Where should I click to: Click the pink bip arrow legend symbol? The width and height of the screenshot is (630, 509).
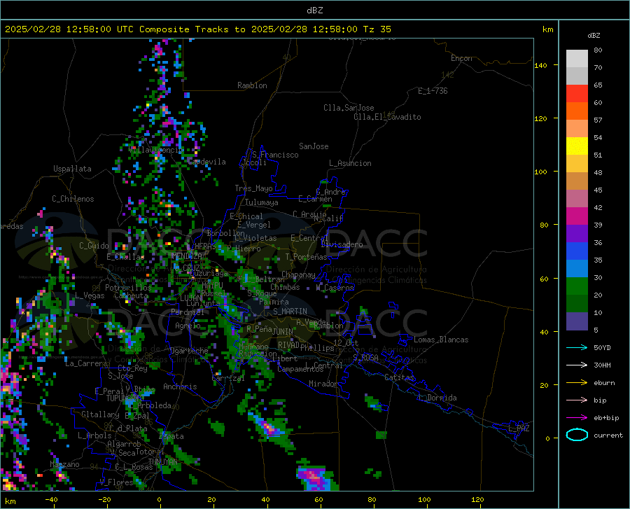click(x=577, y=400)
